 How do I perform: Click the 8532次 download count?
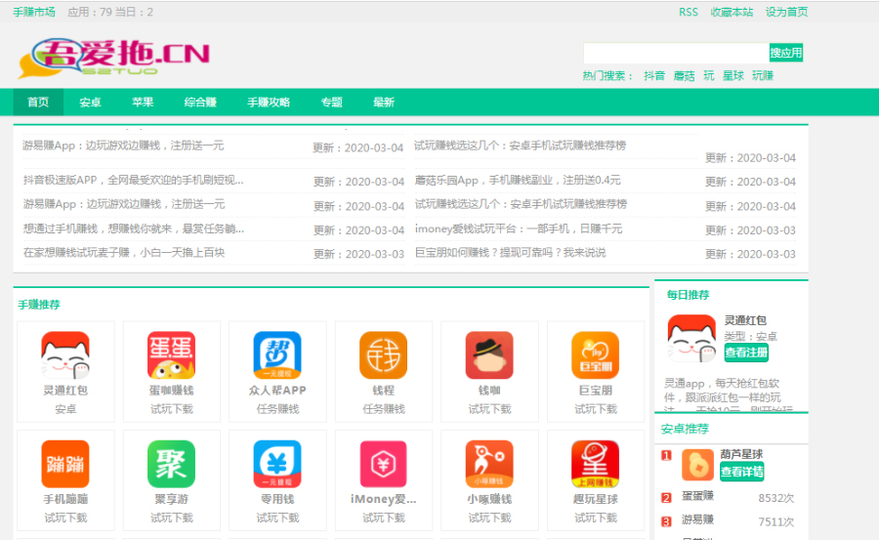click(x=775, y=498)
